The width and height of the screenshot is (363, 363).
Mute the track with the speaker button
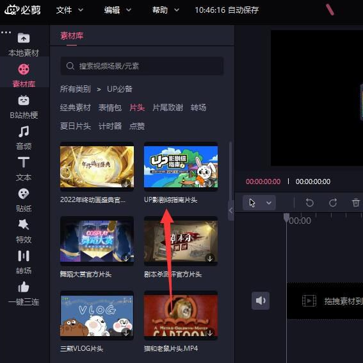click(261, 301)
